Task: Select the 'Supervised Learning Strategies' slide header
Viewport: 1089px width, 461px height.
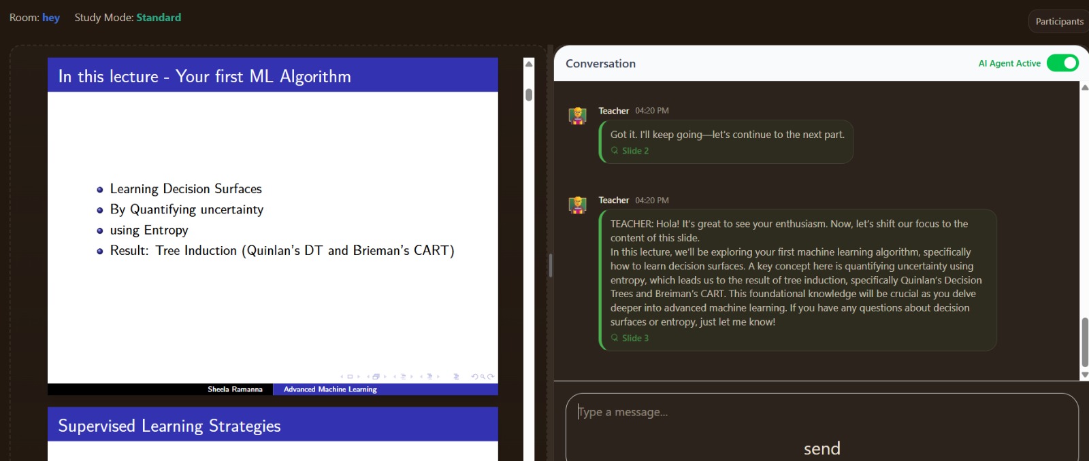Action: tap(273, 425)
